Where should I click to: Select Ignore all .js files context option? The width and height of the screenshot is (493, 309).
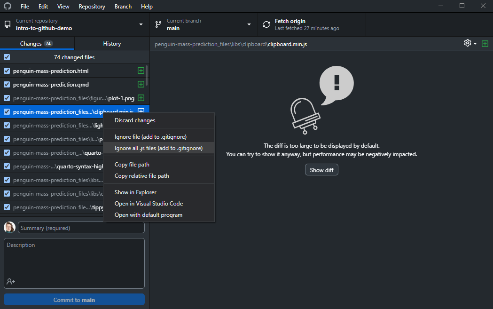click(x=158, y=148)
